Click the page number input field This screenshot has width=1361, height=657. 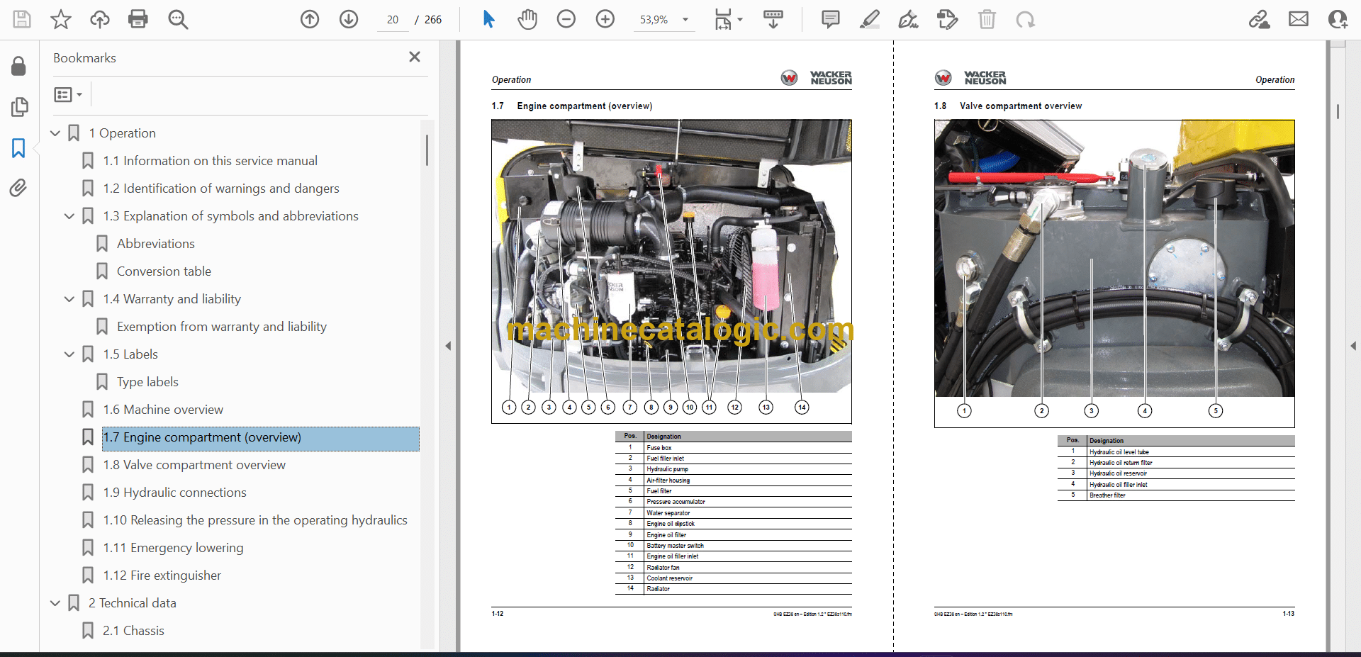point(393,20)
